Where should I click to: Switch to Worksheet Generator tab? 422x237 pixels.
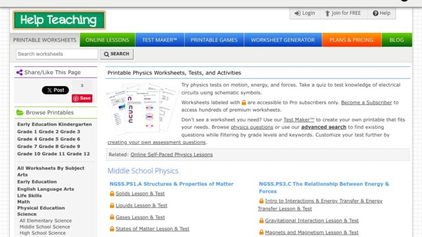283,39
